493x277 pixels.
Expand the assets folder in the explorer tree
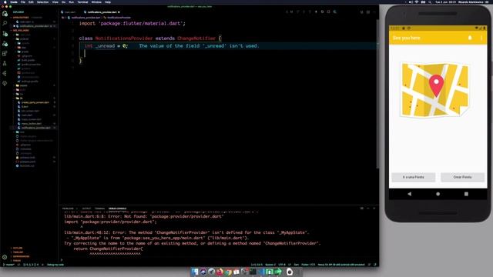[23, 85]
